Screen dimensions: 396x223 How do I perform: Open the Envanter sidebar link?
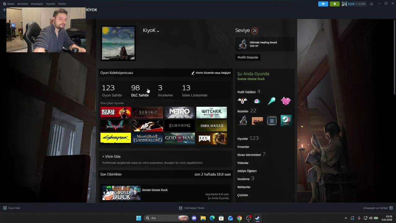click(x=243, y=147)
